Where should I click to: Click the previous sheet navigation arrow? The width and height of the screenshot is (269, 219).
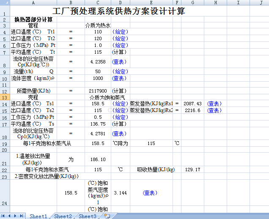(x=9, y=216)
